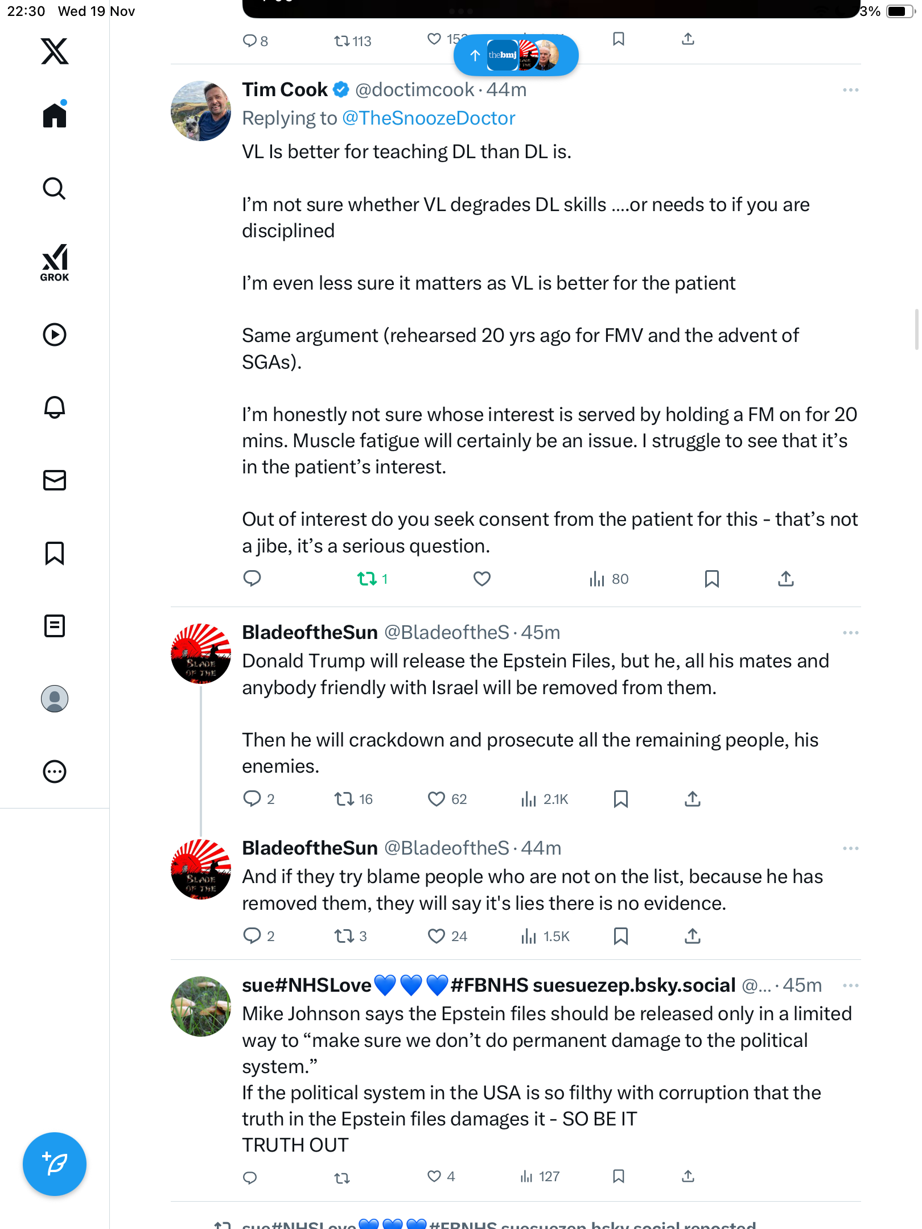Open Grok from the sidebar
922x1229 pixels.
pos(55,262)
